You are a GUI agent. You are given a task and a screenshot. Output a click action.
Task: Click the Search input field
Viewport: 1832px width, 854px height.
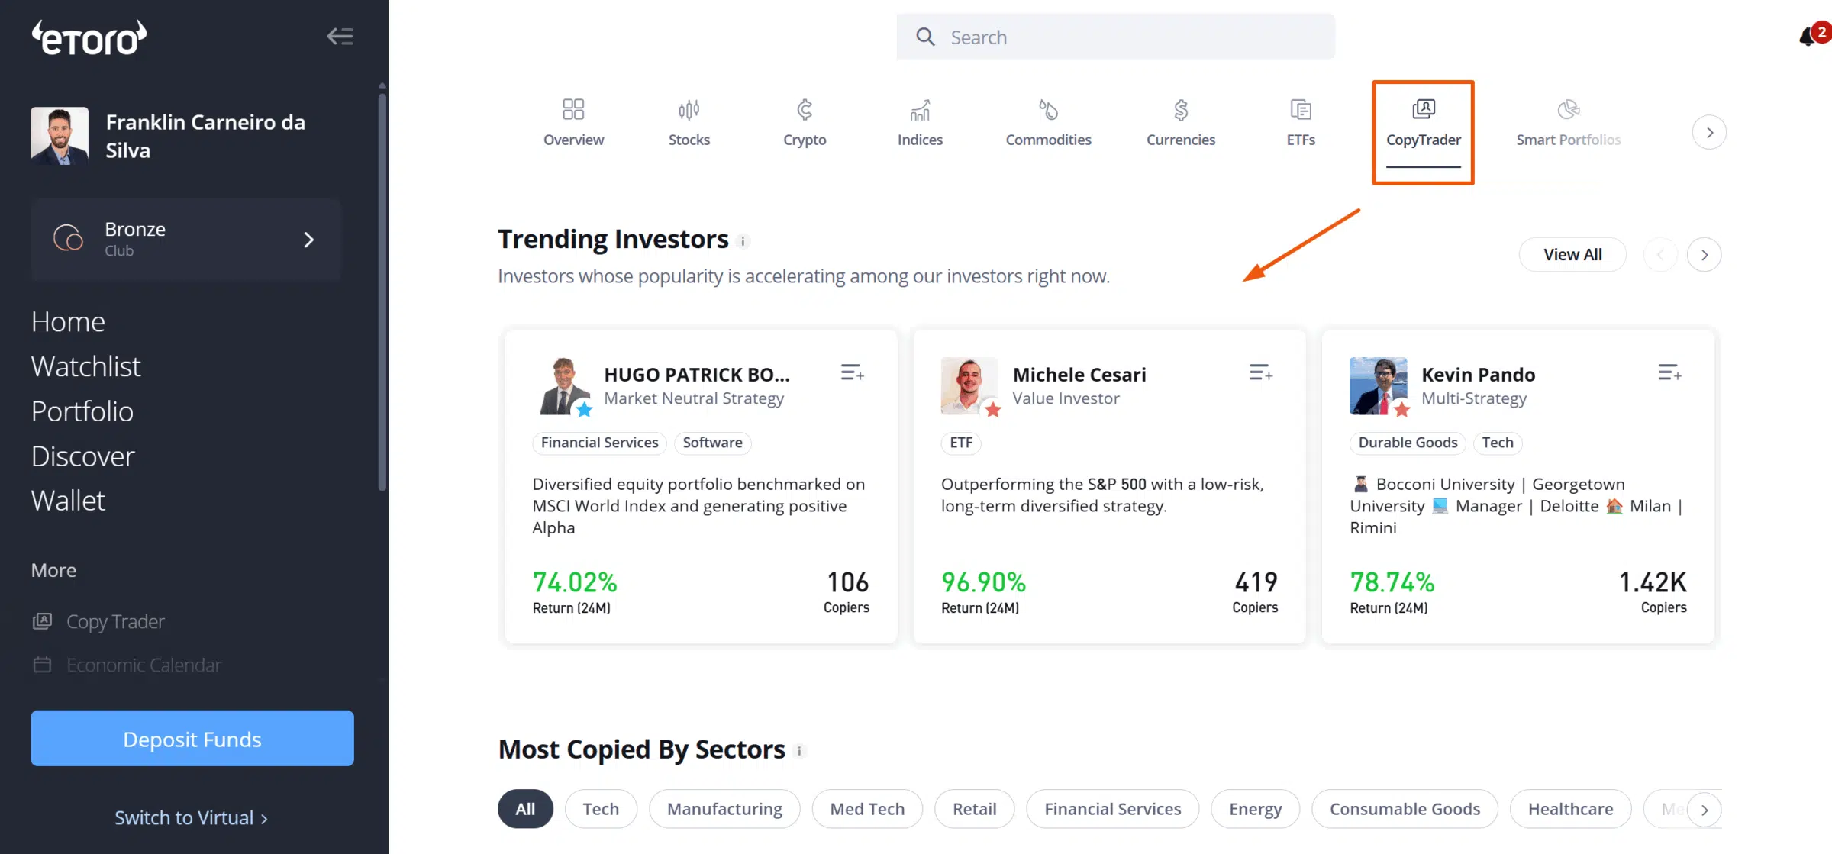coord(1115,37)
